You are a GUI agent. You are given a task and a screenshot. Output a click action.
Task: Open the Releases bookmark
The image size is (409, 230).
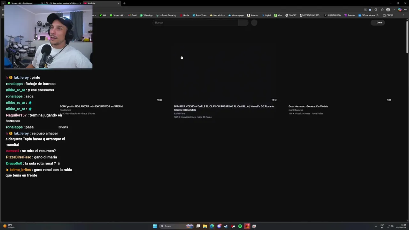(x=350, y=15)
